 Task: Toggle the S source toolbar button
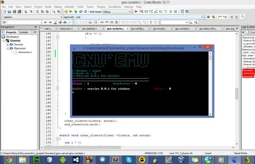coord(151,22)
